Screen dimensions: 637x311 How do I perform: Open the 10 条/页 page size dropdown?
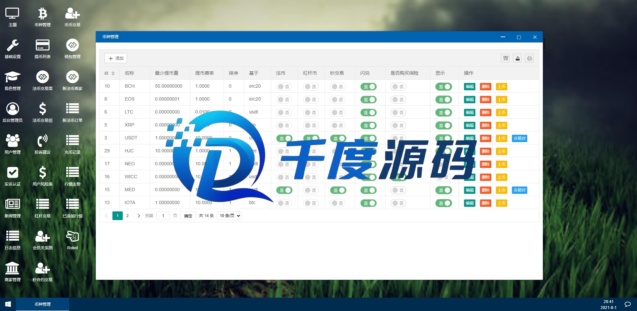point(229,216)
